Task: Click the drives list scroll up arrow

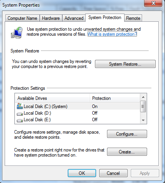Action: click(143, 97)
